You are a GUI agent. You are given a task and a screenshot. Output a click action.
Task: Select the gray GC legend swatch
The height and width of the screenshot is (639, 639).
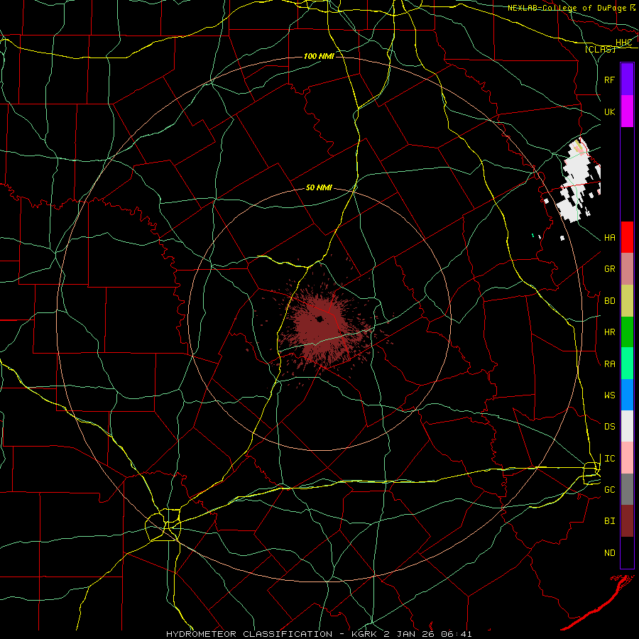[627, 489]
